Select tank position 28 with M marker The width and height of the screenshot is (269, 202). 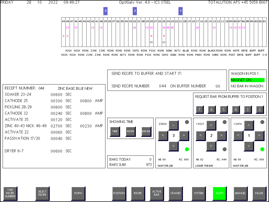pyautogui.click(x=151, y=32)
